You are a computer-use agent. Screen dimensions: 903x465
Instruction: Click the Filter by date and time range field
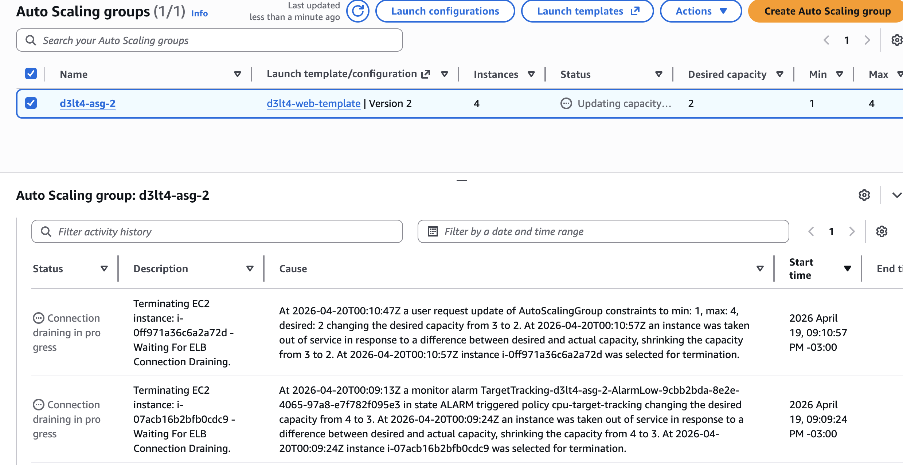click(603, 231)
